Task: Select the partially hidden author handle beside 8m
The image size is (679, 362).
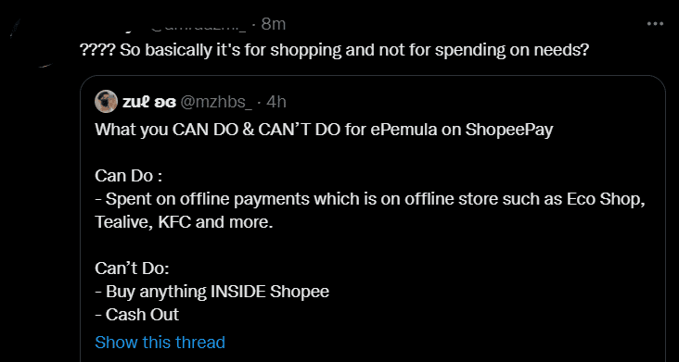Action: coord(199,26)
